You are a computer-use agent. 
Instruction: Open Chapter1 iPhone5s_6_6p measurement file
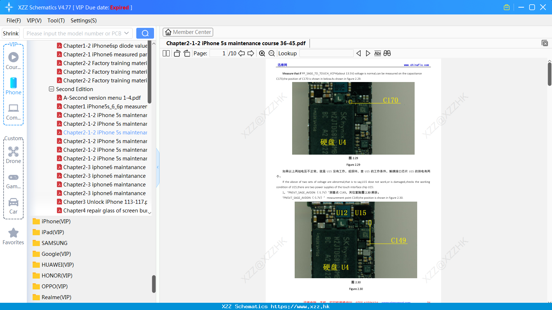[102, 107]
